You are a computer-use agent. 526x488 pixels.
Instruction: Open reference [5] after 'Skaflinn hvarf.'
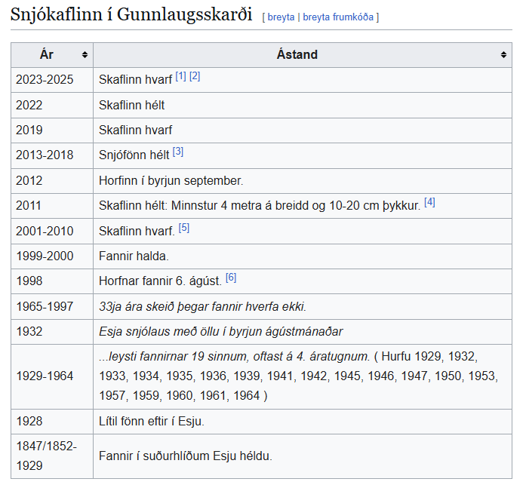click(184, 228)
